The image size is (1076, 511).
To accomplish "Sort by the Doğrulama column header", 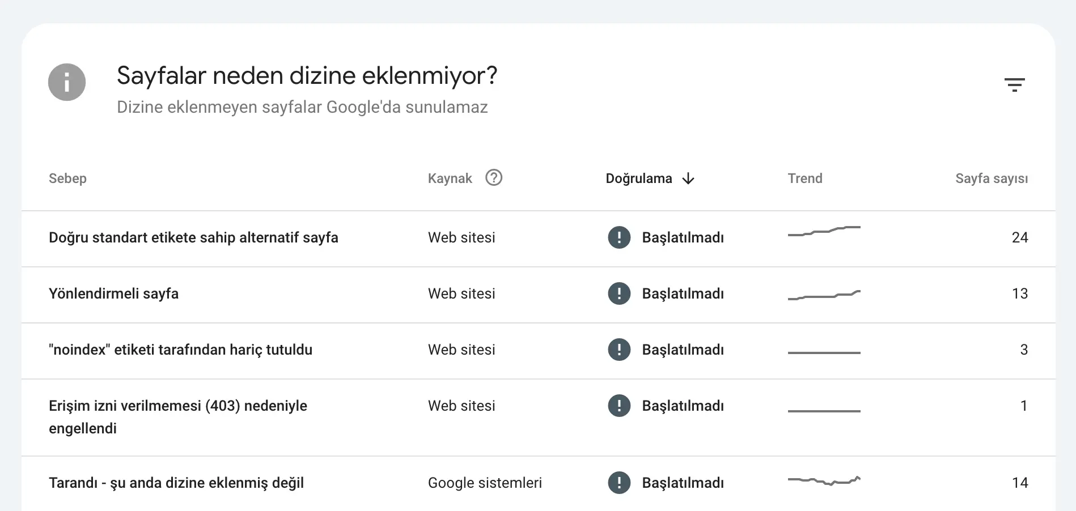I will coord(639,178).
